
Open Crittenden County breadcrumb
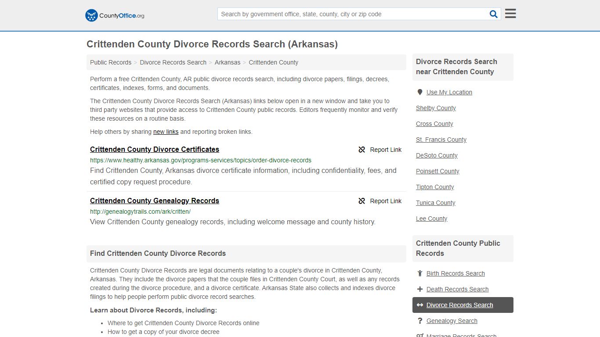(x=273, y=62)
